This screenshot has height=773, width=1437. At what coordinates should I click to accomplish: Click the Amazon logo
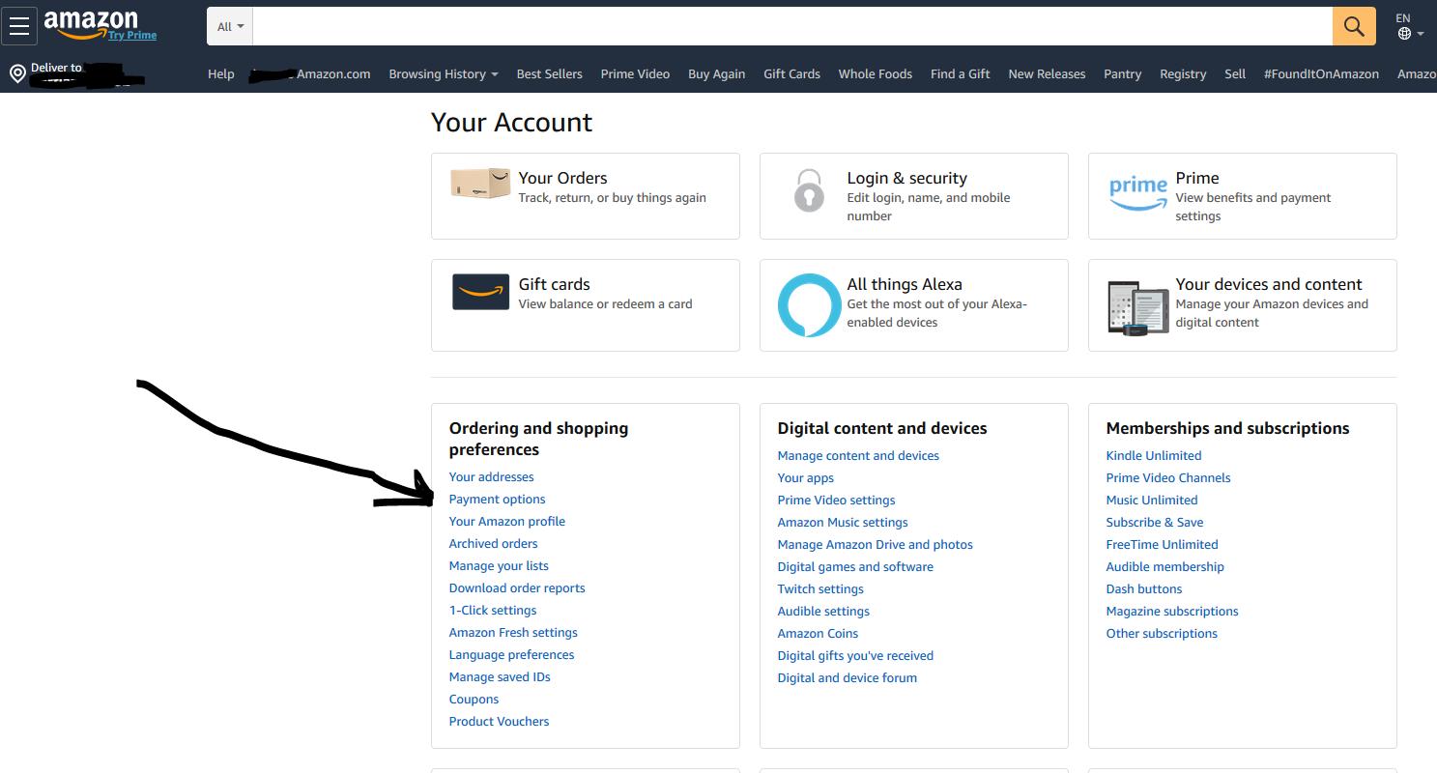[91, 23]
